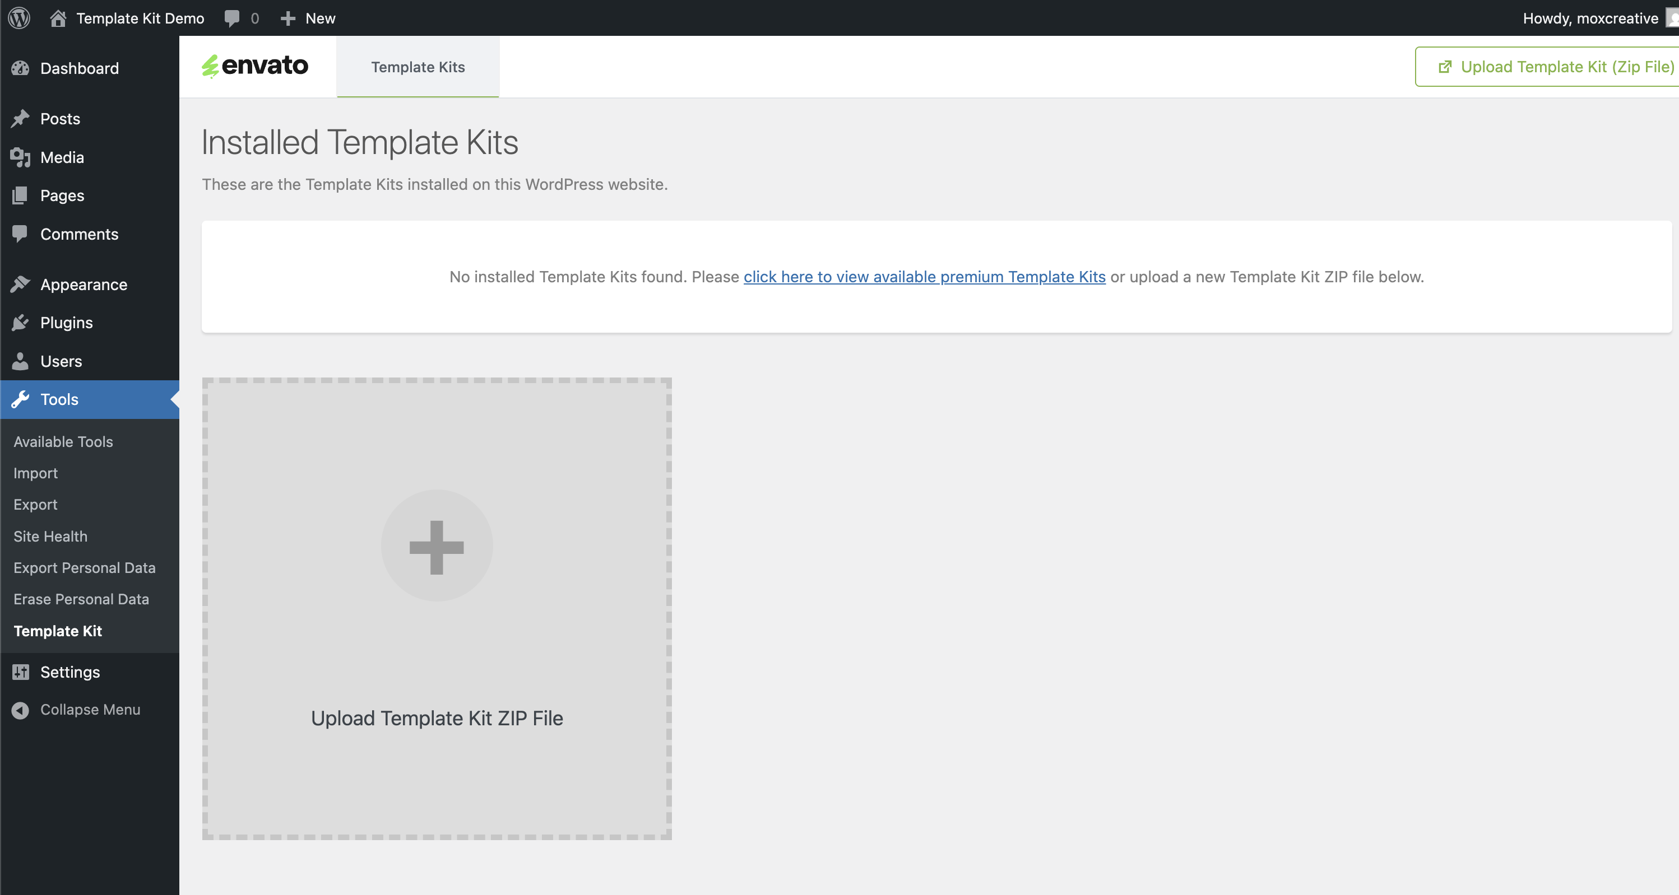Click the WordPress logo icon
This screenshot has width=1679, height=895.
[19, 17]
